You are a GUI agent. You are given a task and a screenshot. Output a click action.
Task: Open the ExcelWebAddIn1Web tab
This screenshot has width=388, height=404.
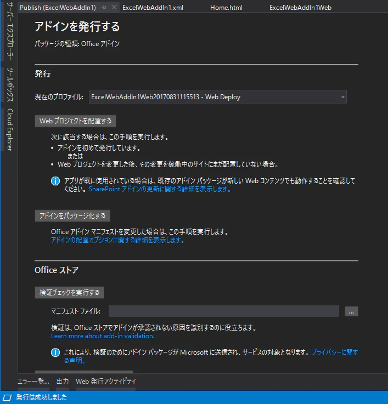click(300, 8)
